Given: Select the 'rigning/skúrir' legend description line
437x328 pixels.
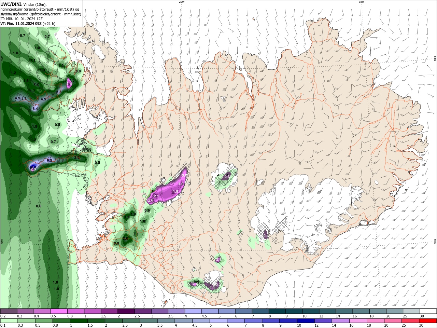Looking at the screenshot, I should click(40, 9).
